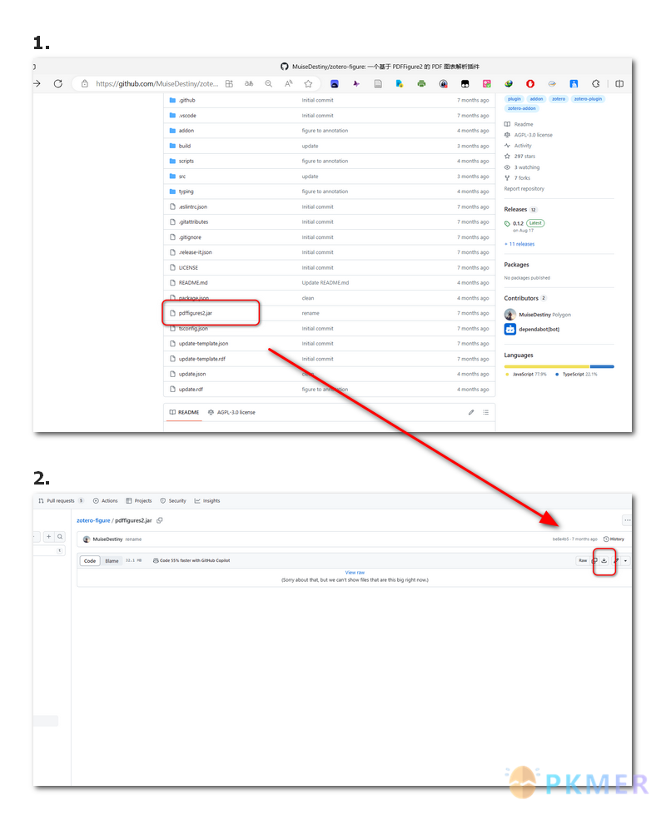Open the README.md file
Screen dimensions: 666x820
pos(193,282)
